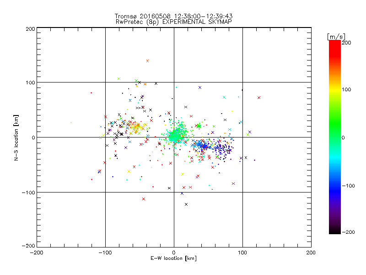The height and width of the screenshot is (275, 366).
Task: Click the subtitle 'RwPretec (8p) EXPERIMENTAL SKYMAP'
Action: pyautogui.click(x=174, y=22)
